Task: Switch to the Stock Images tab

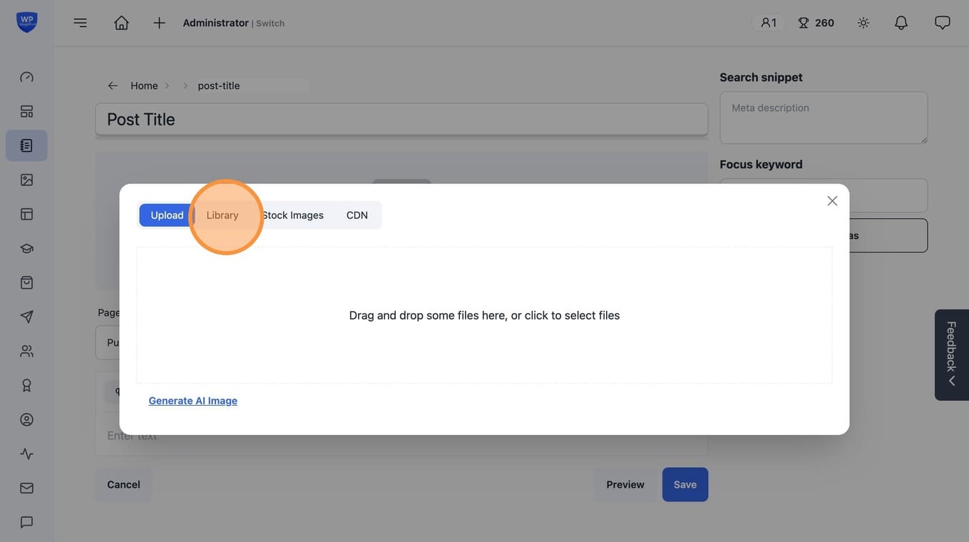Action: coord(292,215)
